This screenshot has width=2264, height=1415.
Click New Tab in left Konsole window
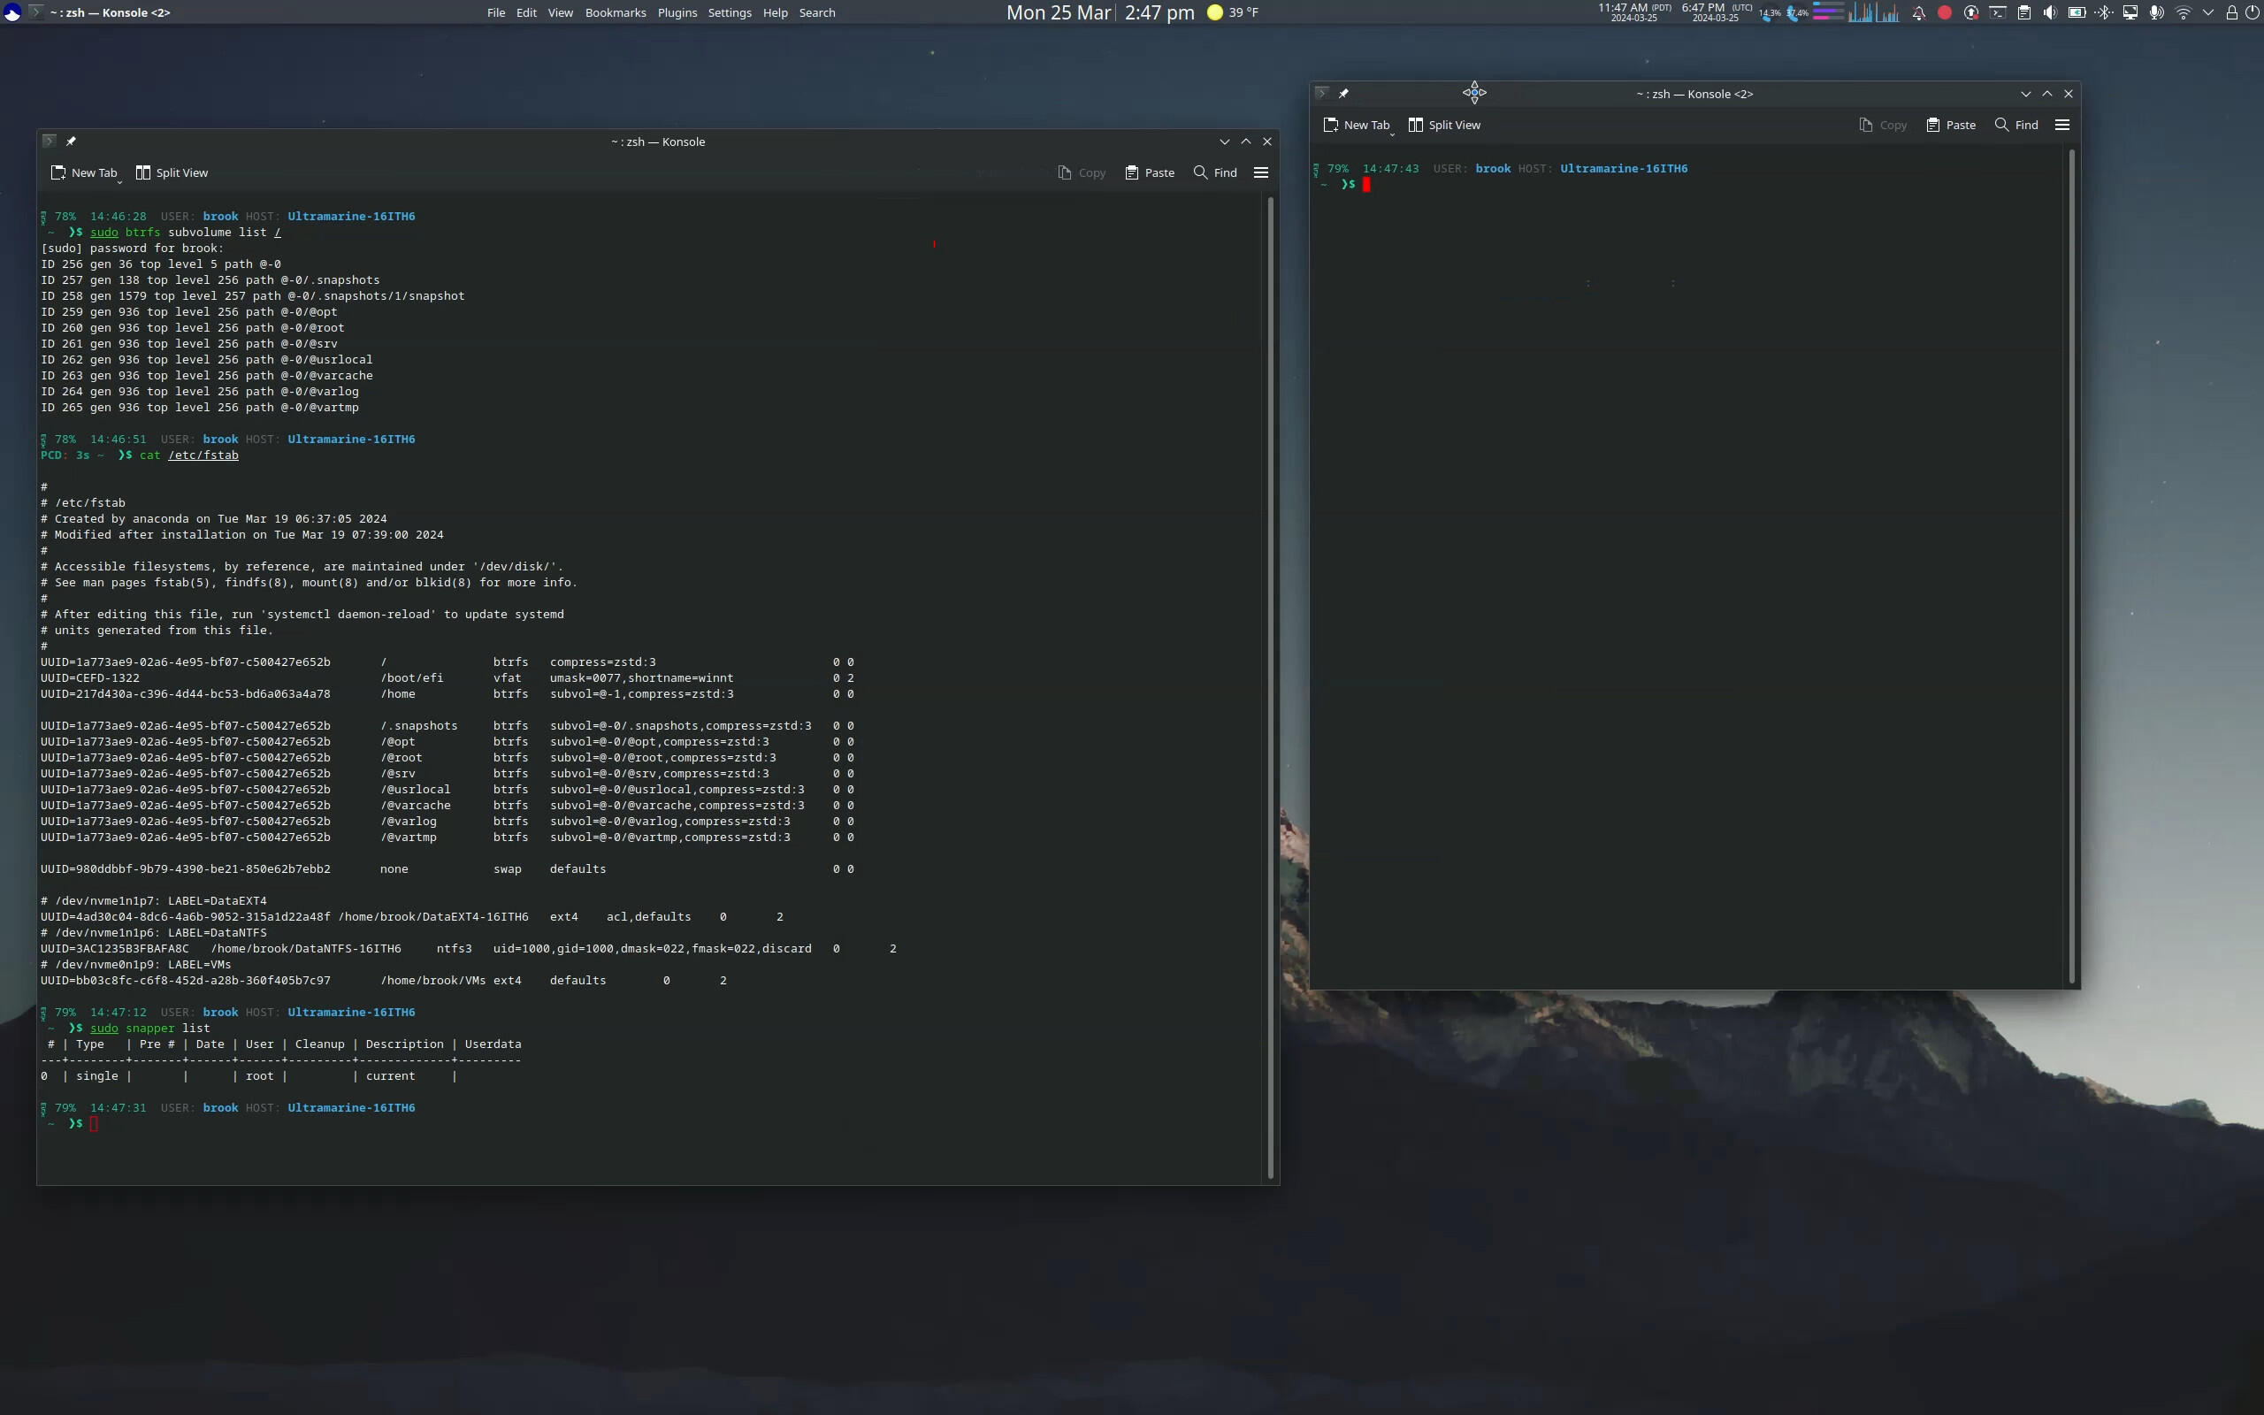85,172
